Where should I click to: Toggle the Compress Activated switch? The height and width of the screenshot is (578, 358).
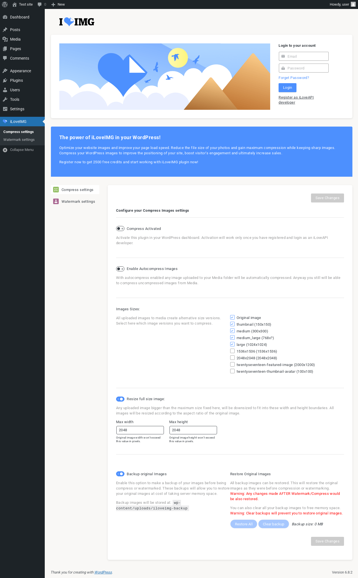pyautogui.click(x=120, y=229)
